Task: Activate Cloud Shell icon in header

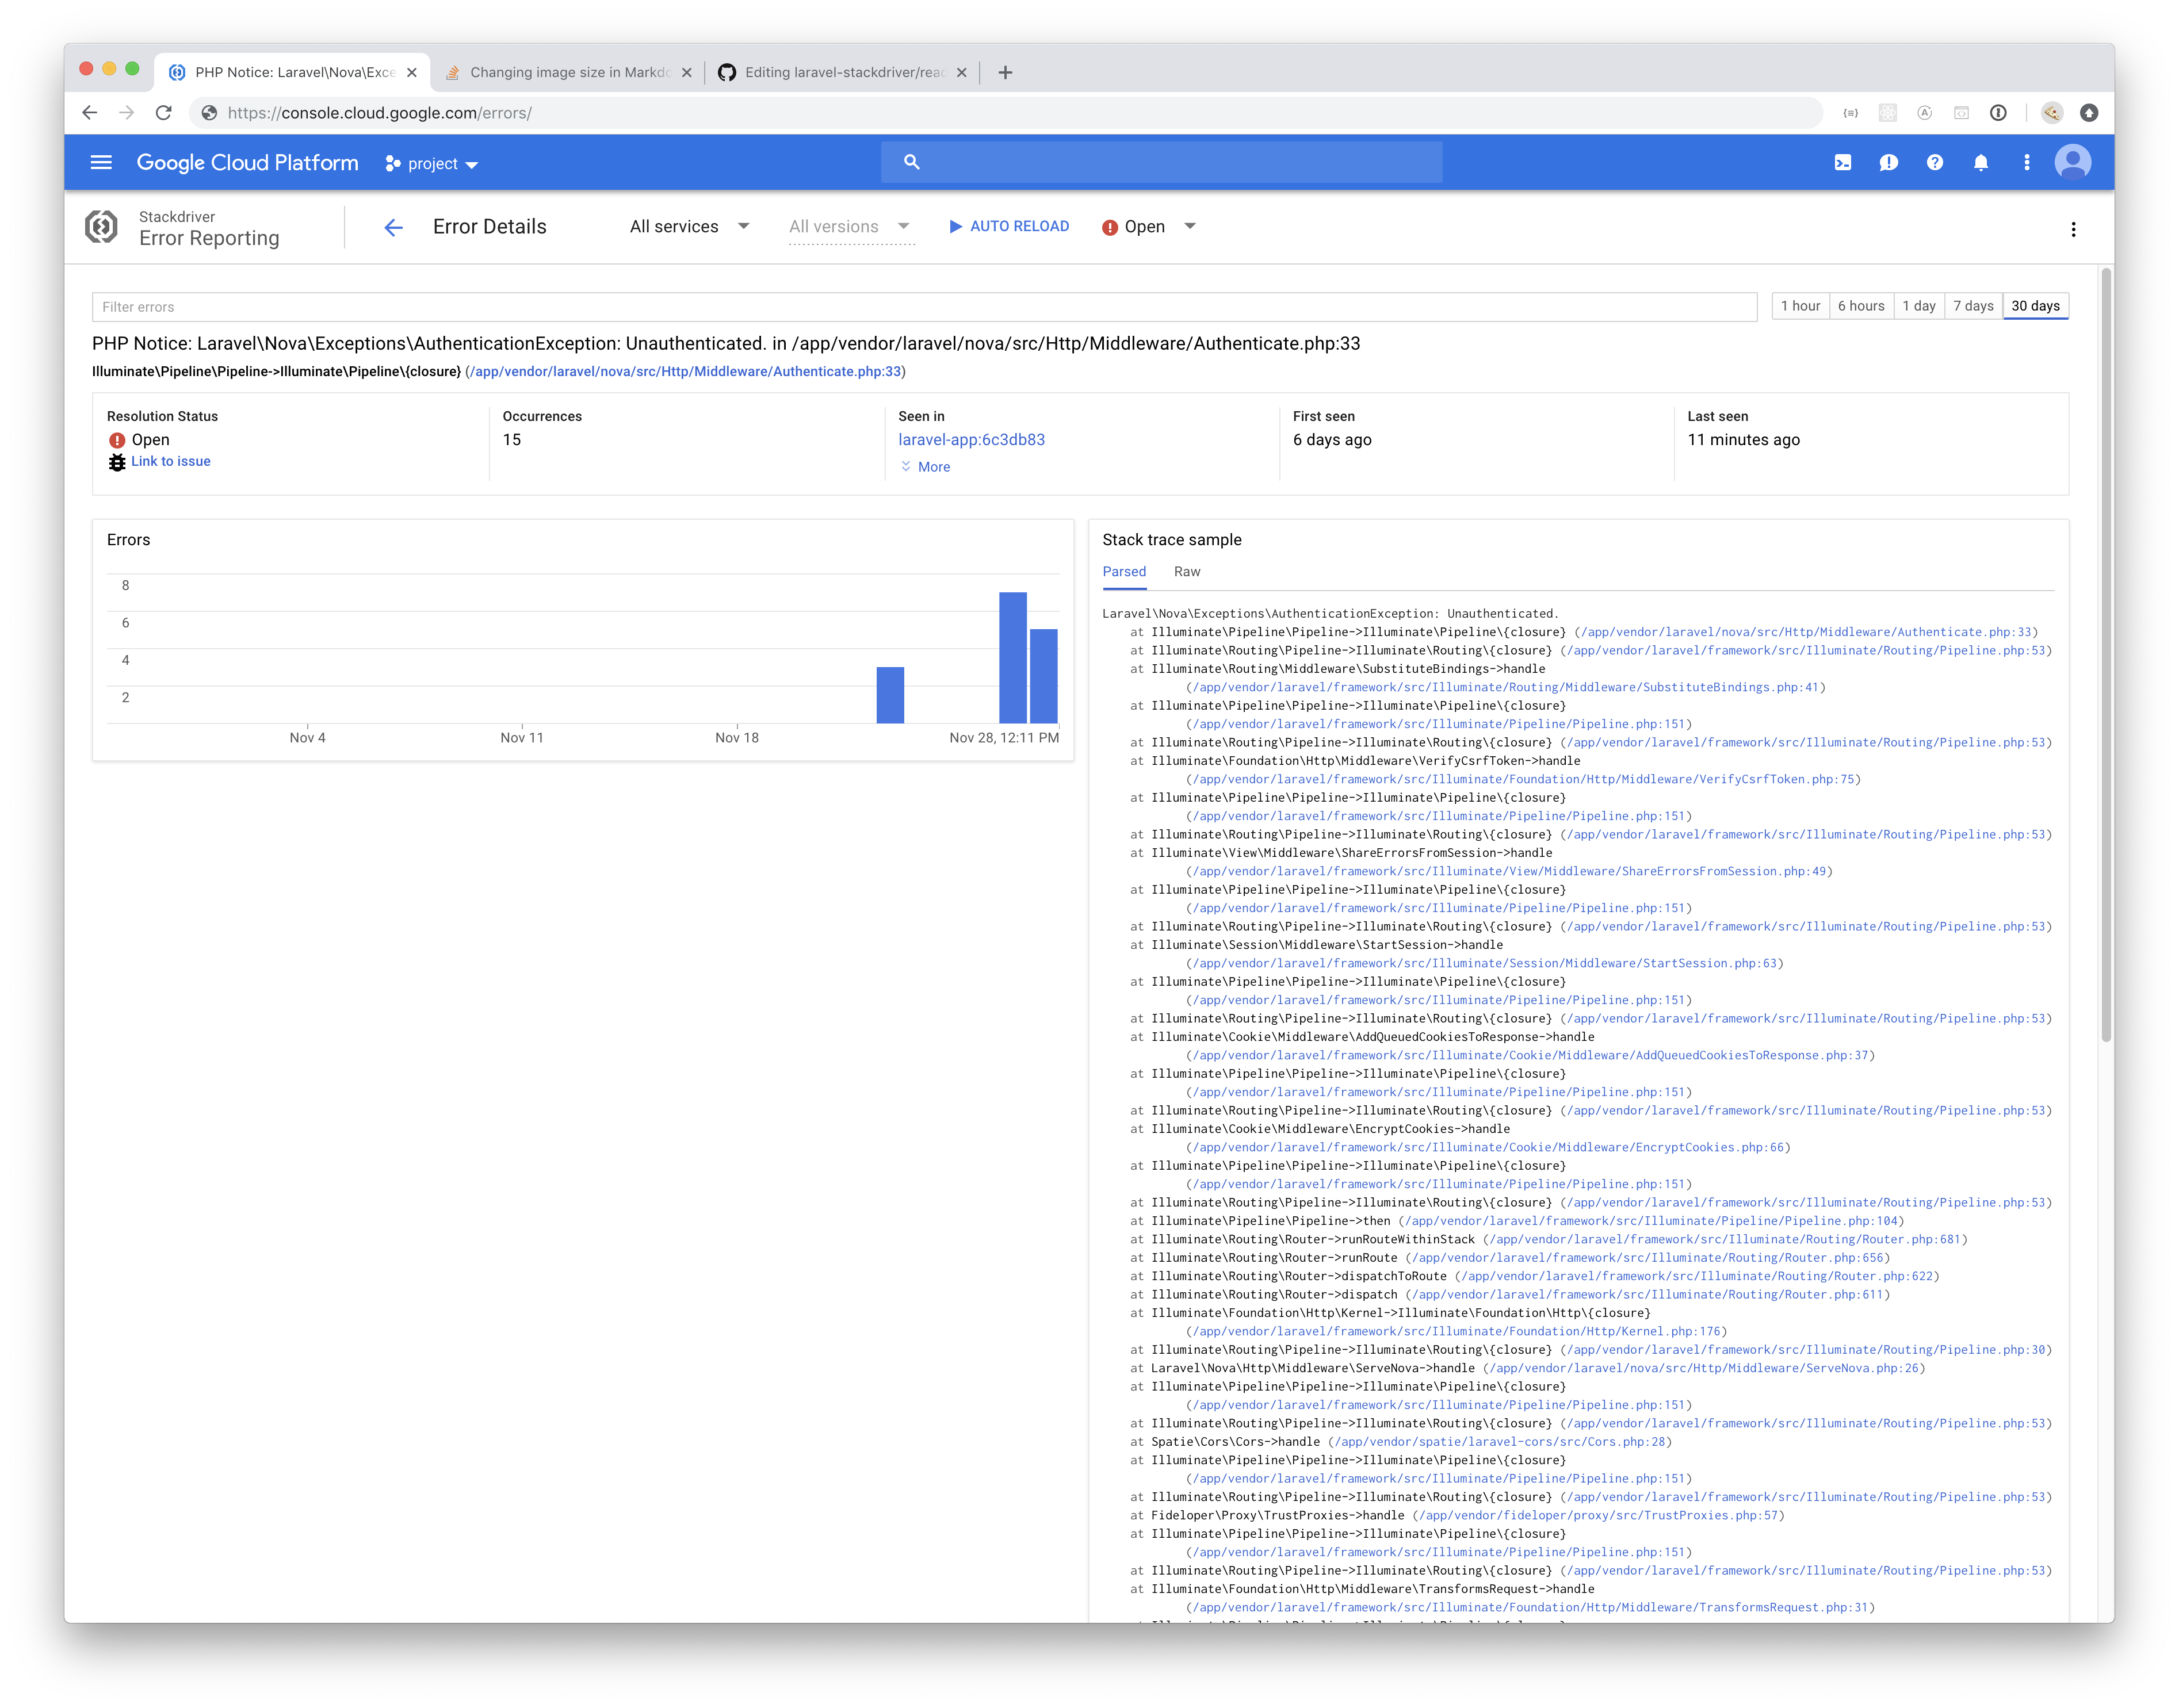Action: click(1842, 163)
